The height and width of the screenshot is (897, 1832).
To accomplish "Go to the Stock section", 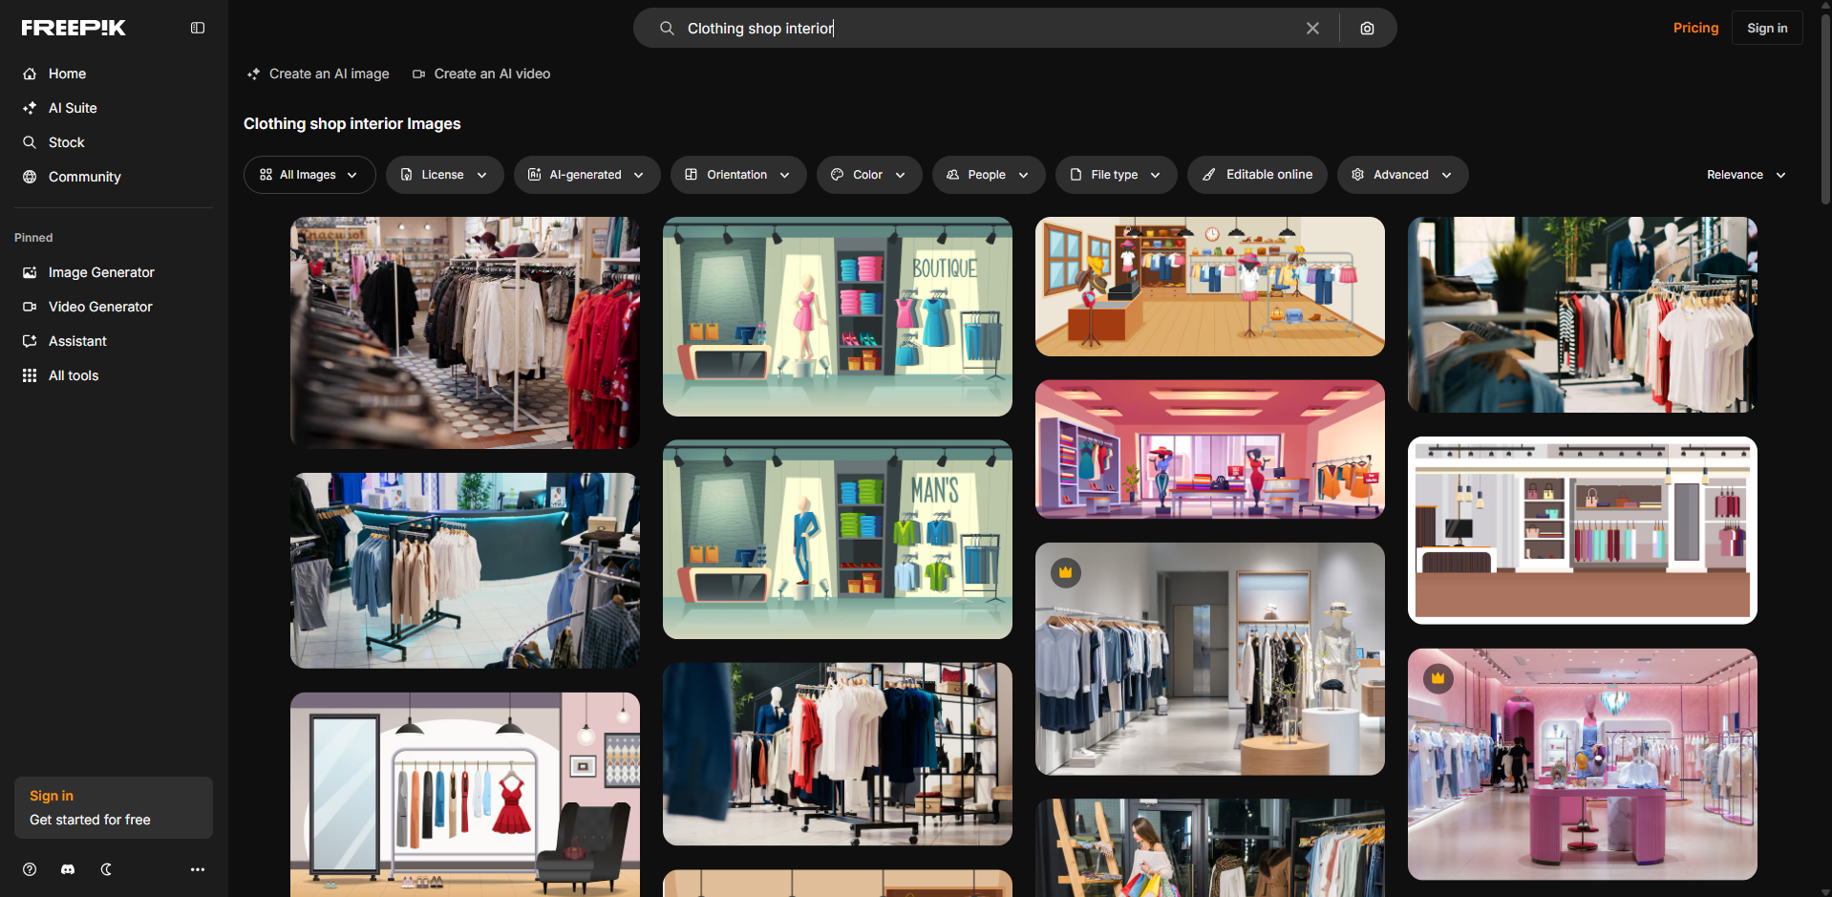I will click(x=66, y=142).
